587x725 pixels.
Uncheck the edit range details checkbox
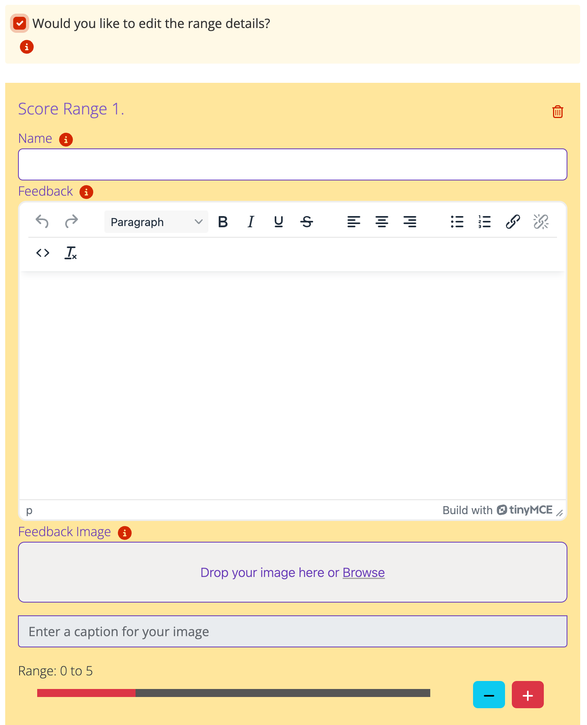[20, 23]
